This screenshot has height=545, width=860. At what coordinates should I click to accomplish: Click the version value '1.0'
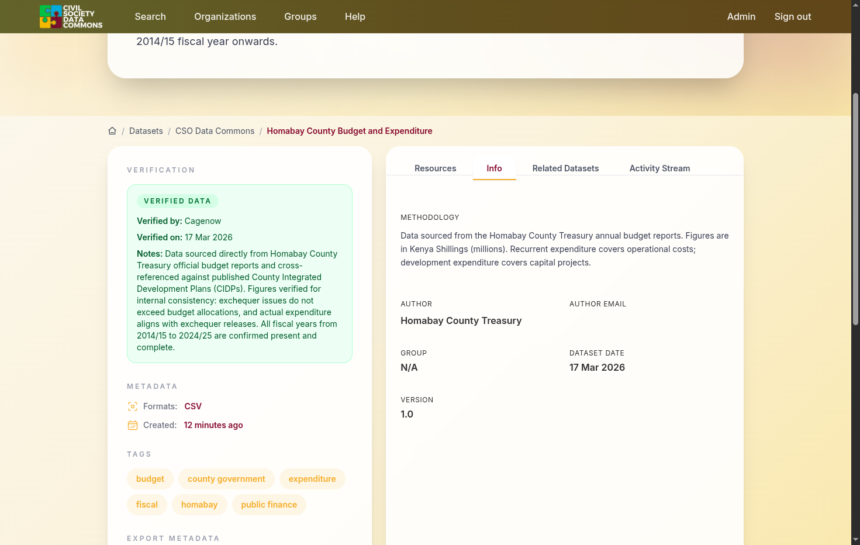407,414
